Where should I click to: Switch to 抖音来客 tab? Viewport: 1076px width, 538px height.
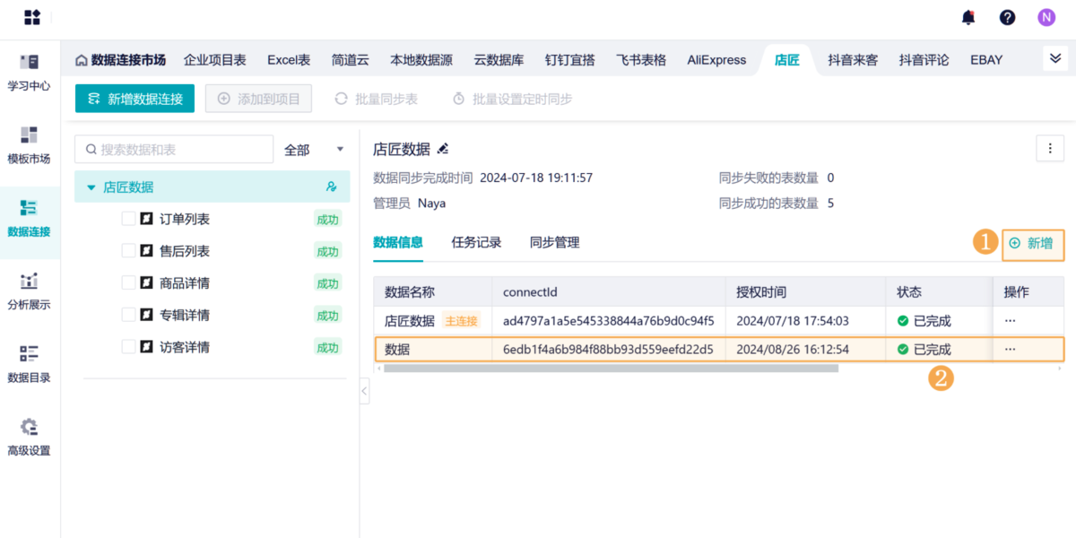(853, 60)
